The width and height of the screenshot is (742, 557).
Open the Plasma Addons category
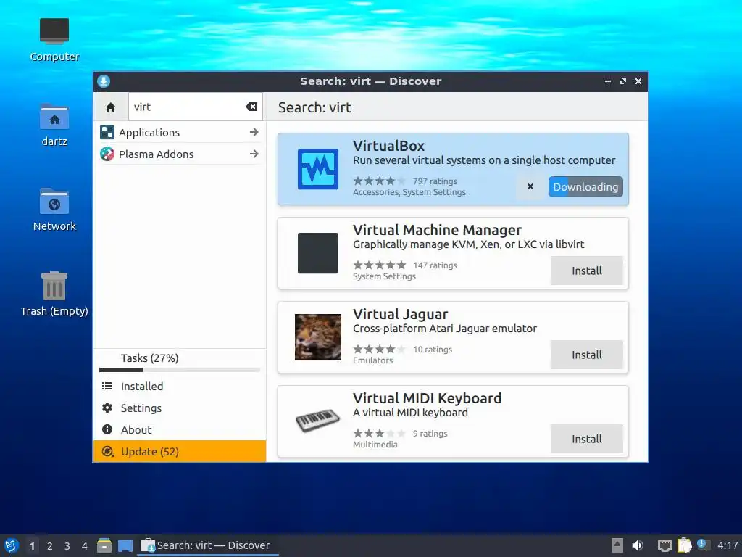[180, 154]
